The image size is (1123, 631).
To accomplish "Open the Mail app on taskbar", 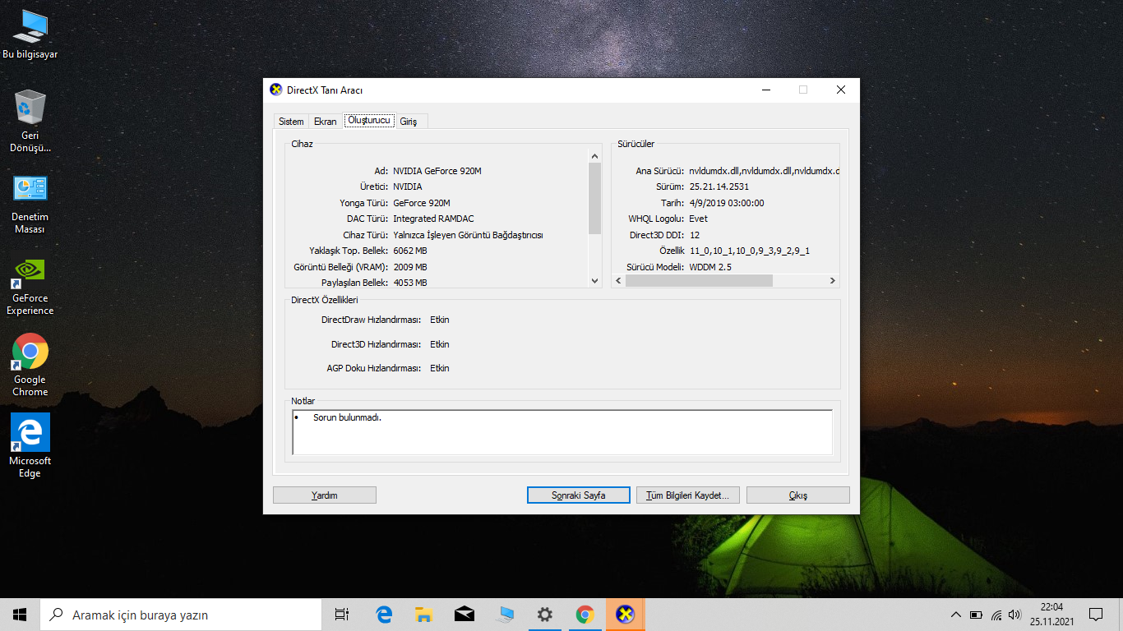I will [464, 615].
